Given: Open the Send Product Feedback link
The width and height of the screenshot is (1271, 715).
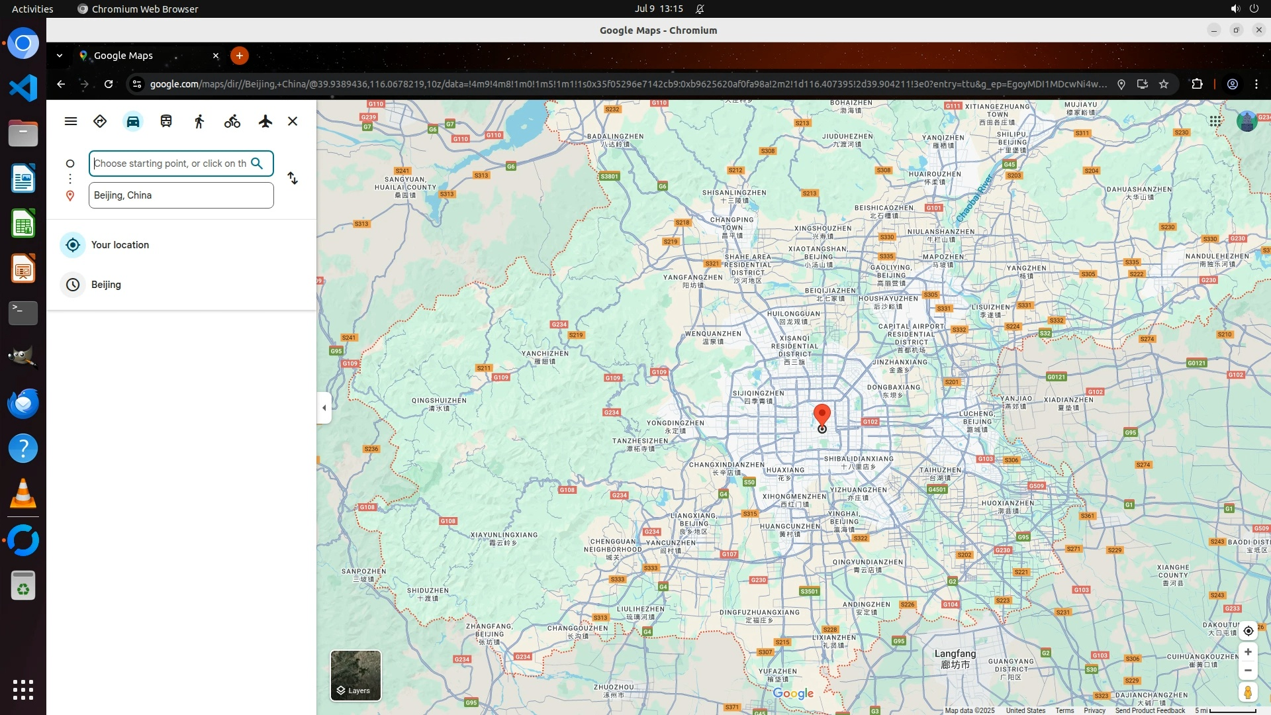Looking at the screenshot, I should 1150,710.
